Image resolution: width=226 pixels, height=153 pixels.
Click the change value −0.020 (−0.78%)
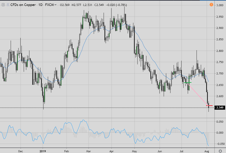click(116, 5)
